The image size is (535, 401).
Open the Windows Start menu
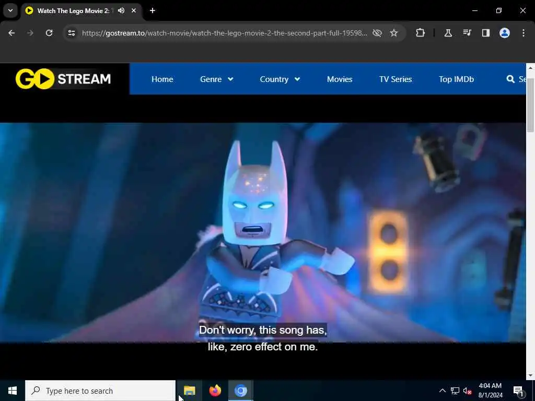tap(13, 391)
